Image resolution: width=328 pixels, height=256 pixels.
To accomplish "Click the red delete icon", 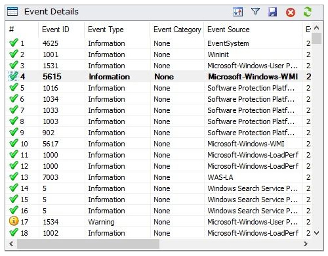I will point(291,12).
